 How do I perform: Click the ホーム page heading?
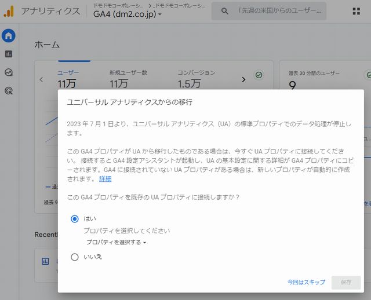click(x=47, y=45)
